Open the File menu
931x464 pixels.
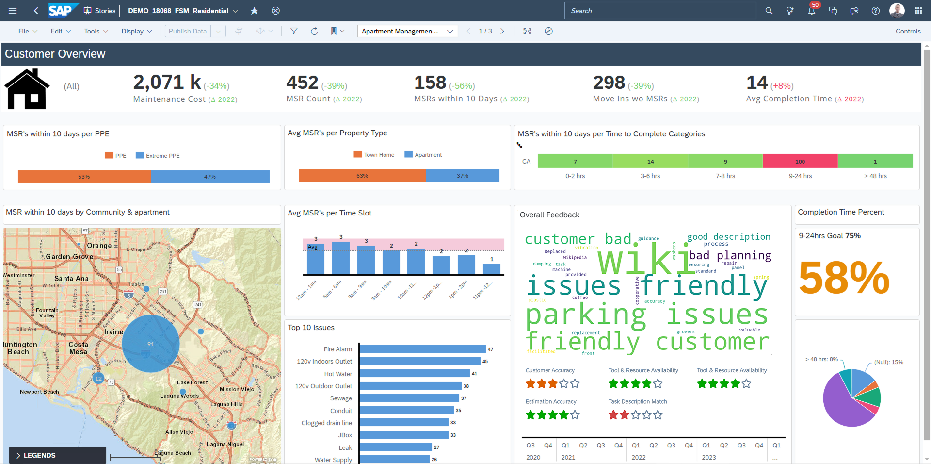tap(28, 31)
